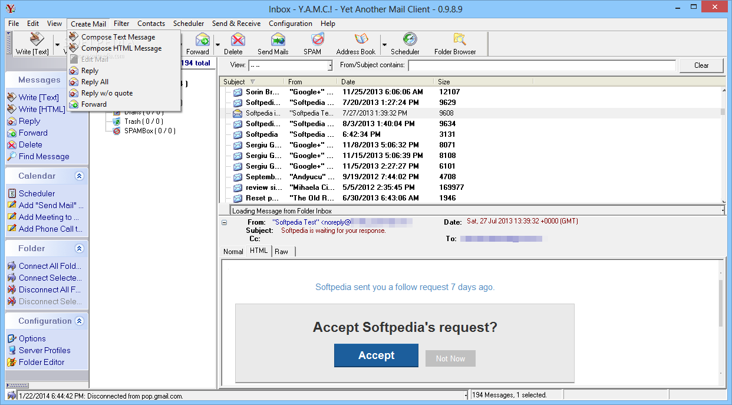Click Connect Selected folder link
This screenshot has width=732, height=405.
tap(50, 278)
